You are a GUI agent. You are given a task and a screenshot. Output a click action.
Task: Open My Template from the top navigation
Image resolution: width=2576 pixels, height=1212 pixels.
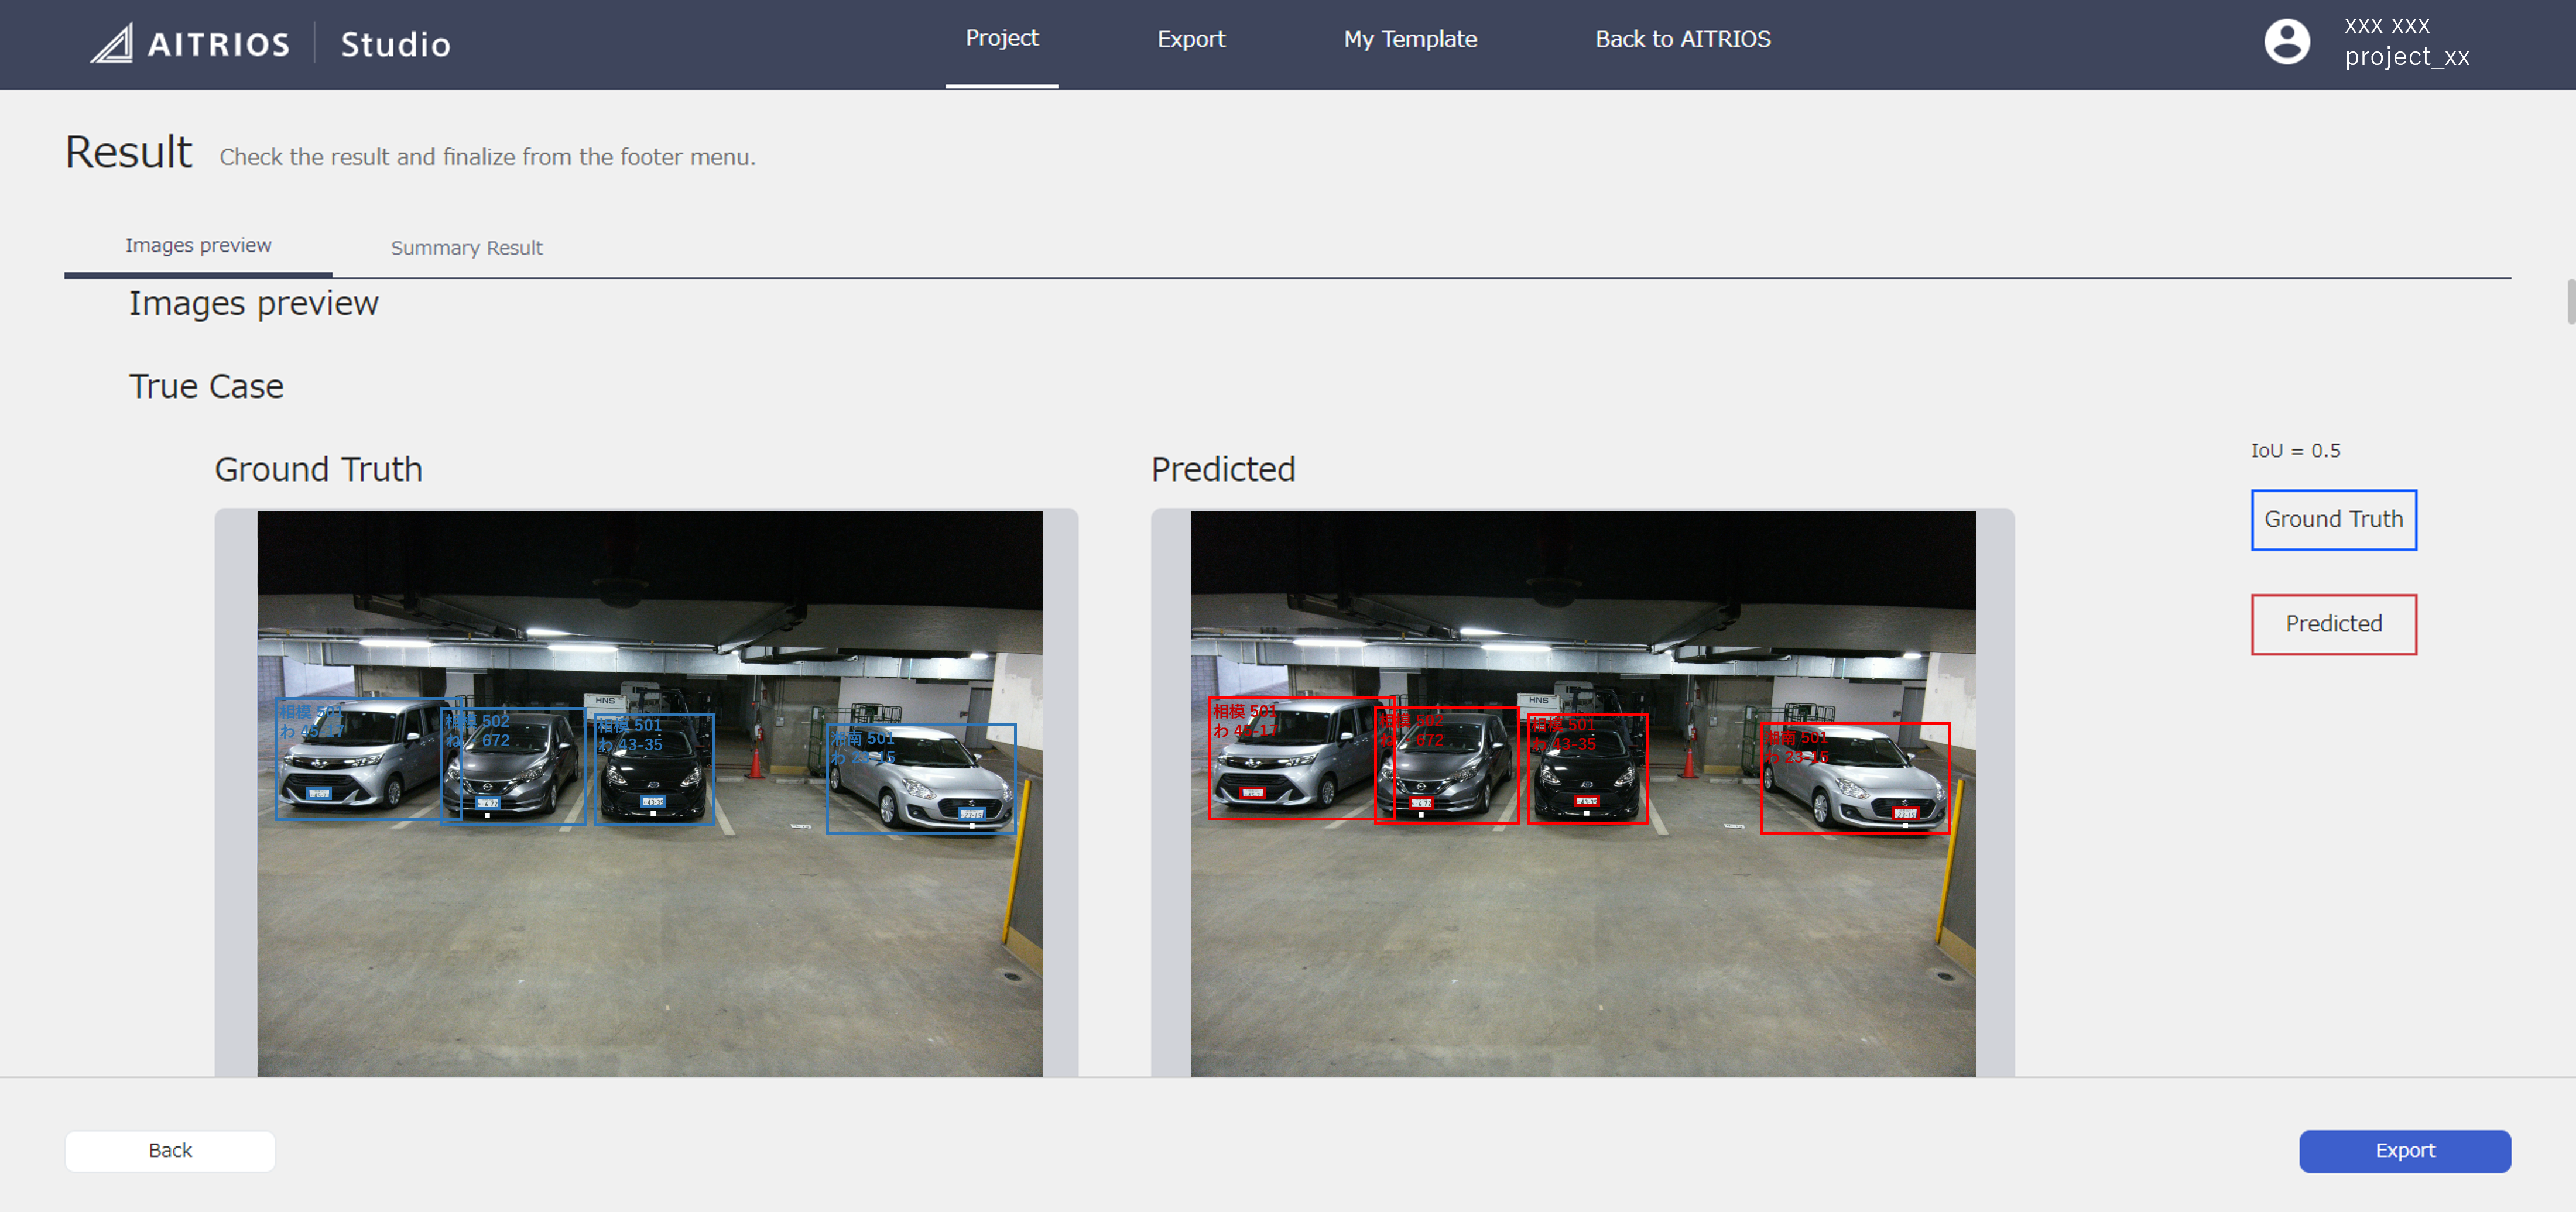coord(1410,39)
